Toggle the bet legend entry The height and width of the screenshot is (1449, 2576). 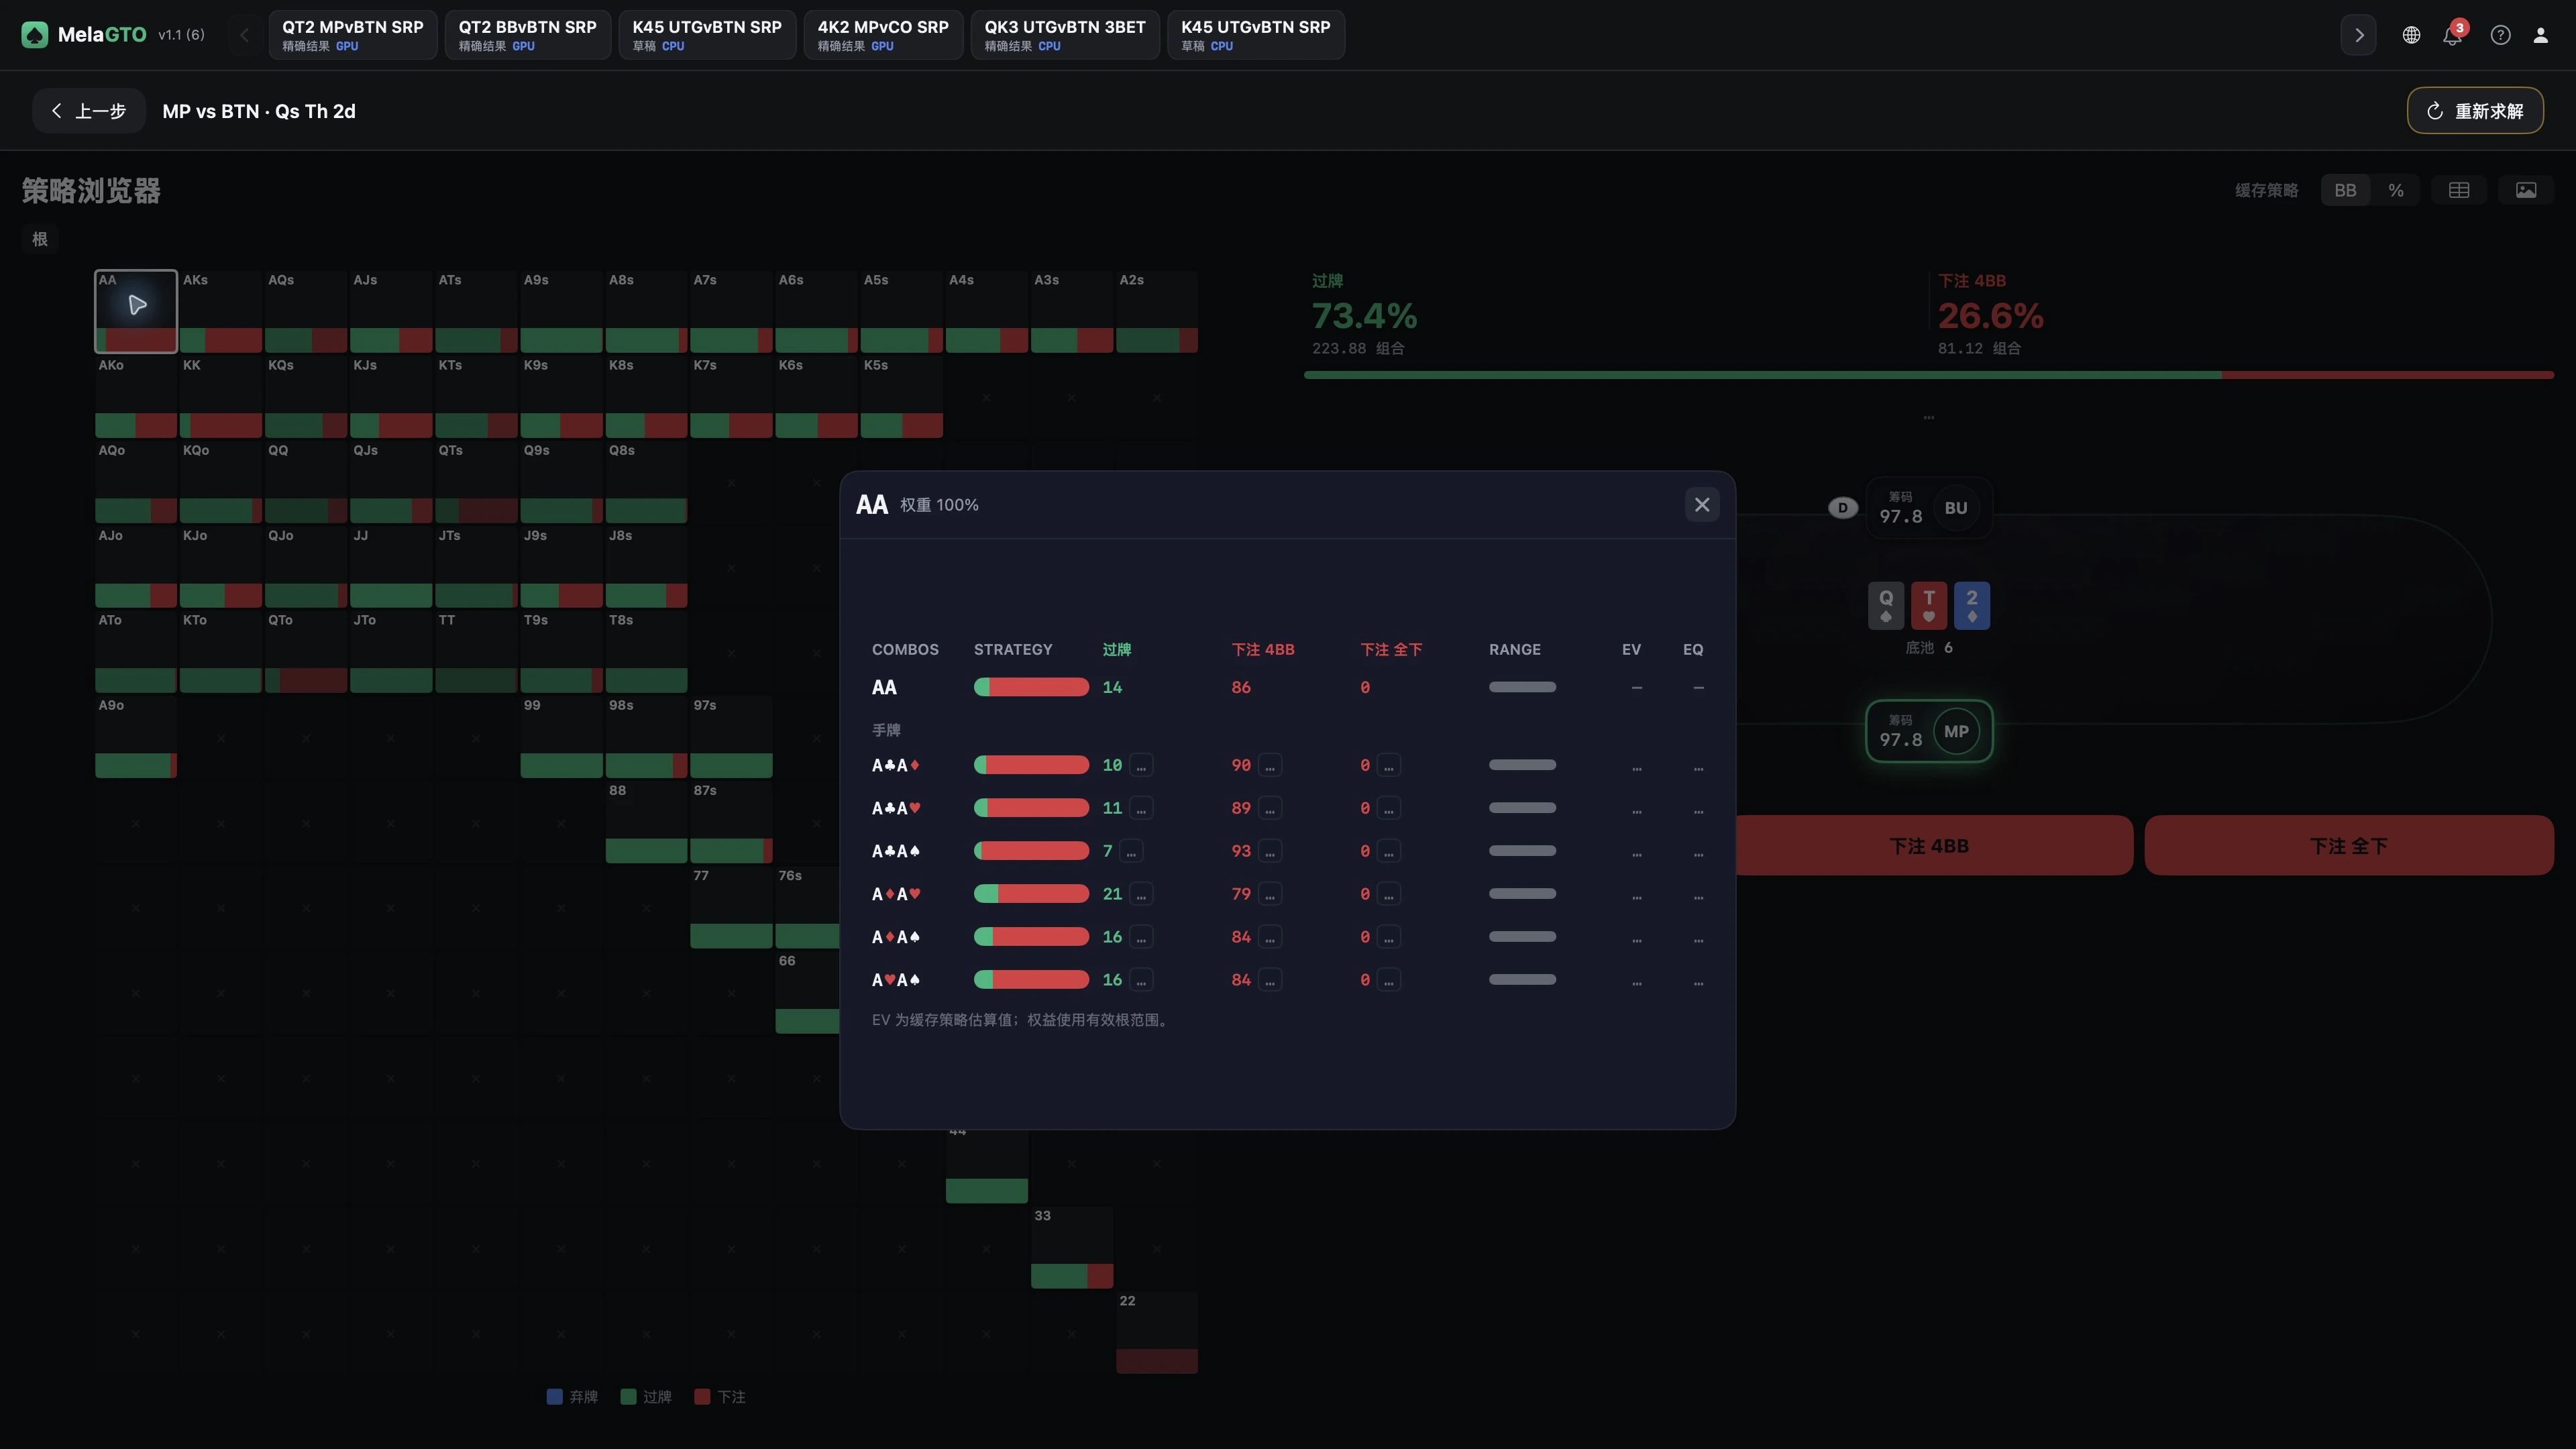coord(720,1397)
